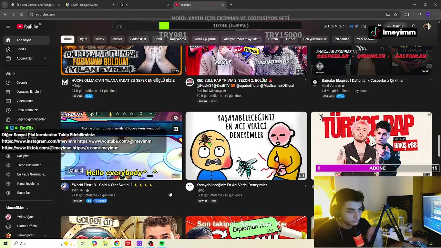Go to Ana Sayfa in sidebar

click(26, 40)
